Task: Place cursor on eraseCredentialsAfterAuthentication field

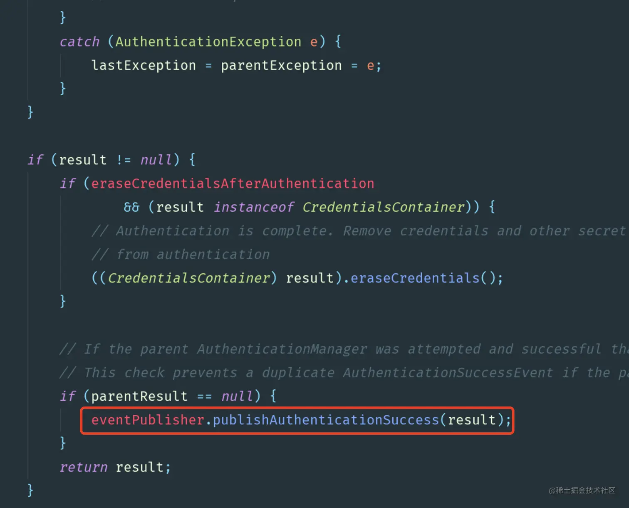Action: point(233,183)
